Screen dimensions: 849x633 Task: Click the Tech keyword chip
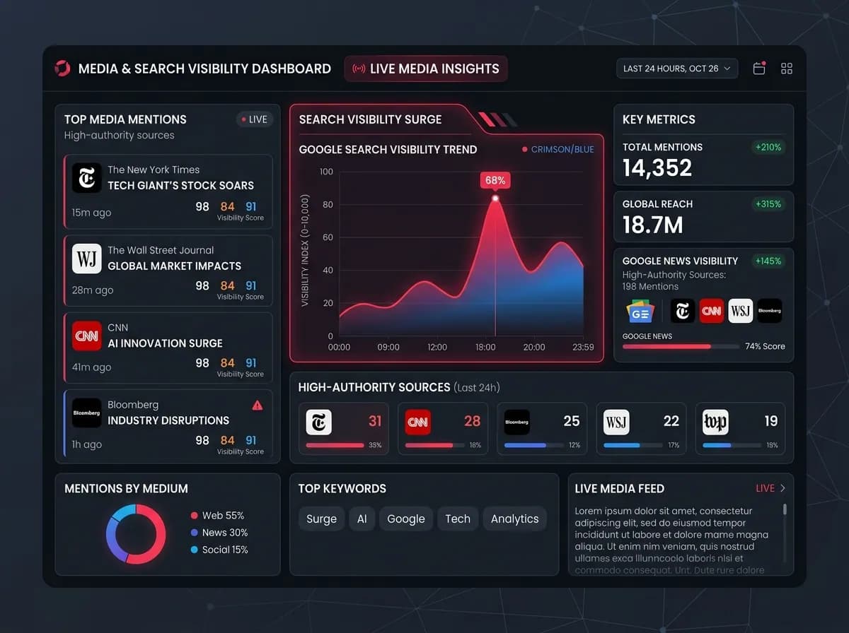tap(458, 519)
